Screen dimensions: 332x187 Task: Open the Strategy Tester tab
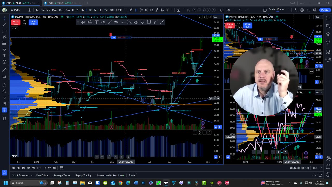(62, 175)
